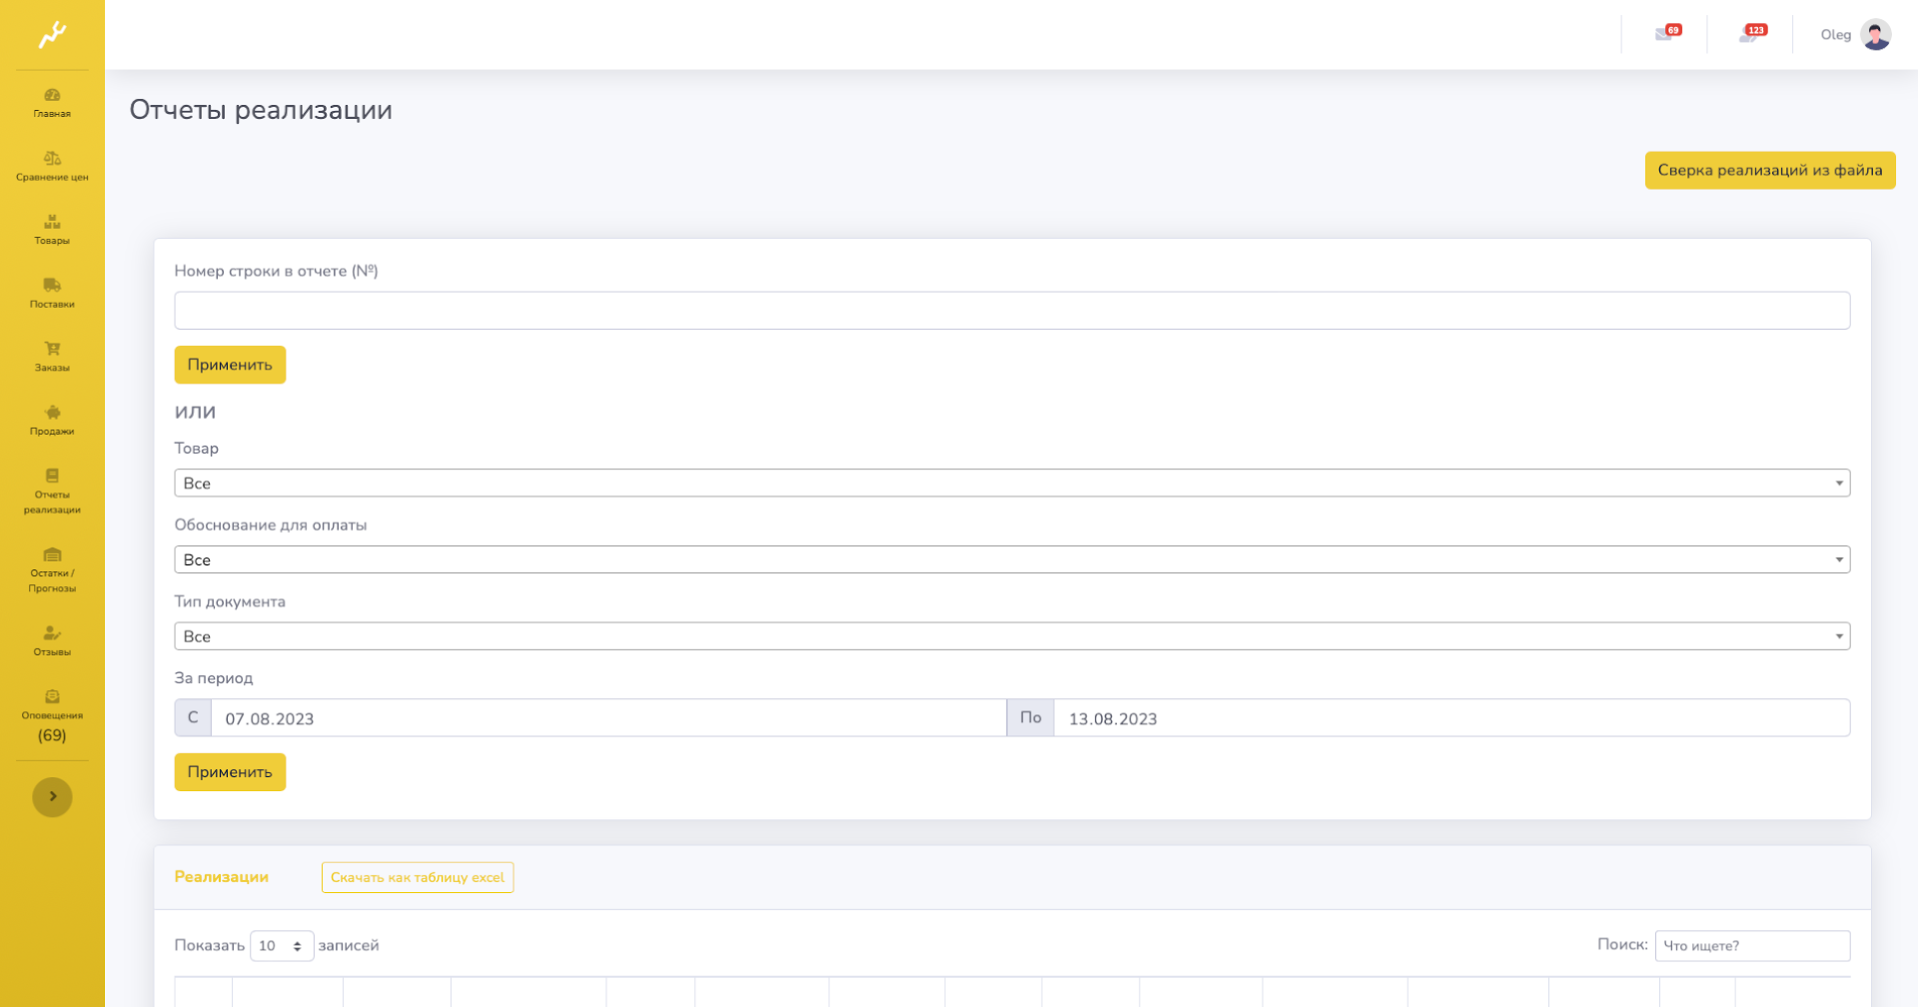
Task: Select the Реализации tab heading
Action: [x=222, y=877]
